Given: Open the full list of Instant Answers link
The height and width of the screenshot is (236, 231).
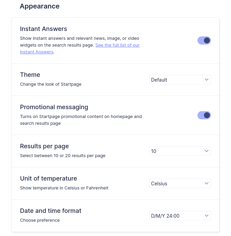Looking at the screenshot, I should click(118, 45).
